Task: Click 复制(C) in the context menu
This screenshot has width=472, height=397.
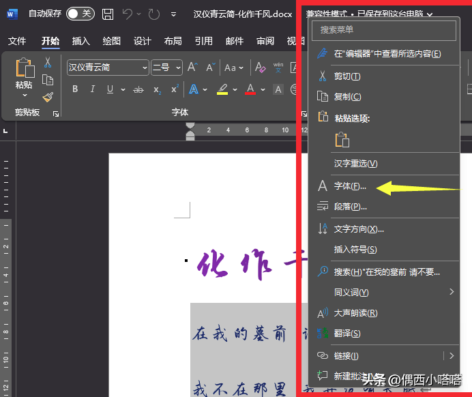Action: point(347,97)
